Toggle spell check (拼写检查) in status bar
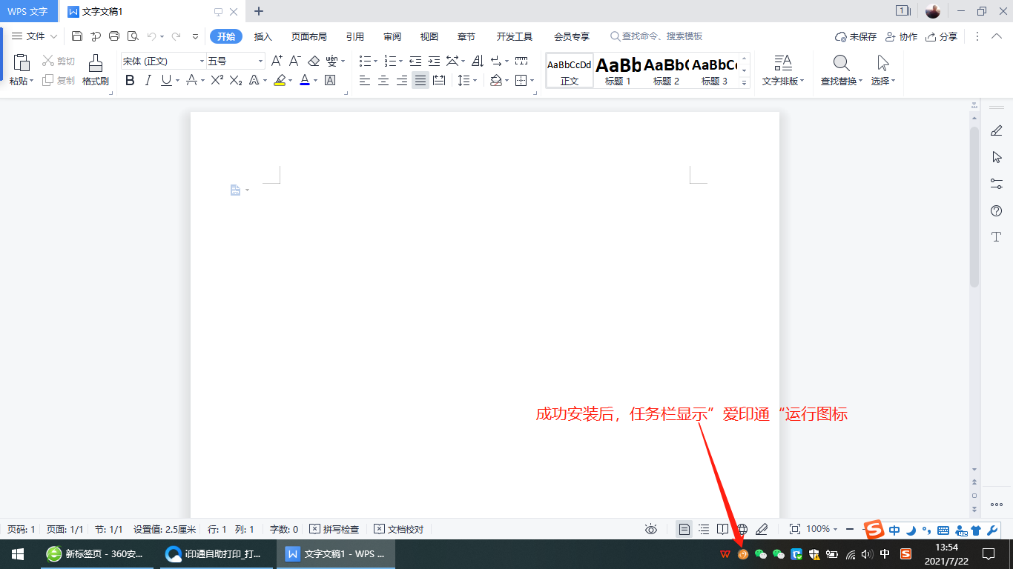 (334, 529)
